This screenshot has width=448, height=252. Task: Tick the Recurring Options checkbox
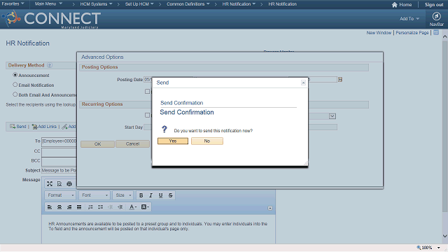(x=147, y=115)
